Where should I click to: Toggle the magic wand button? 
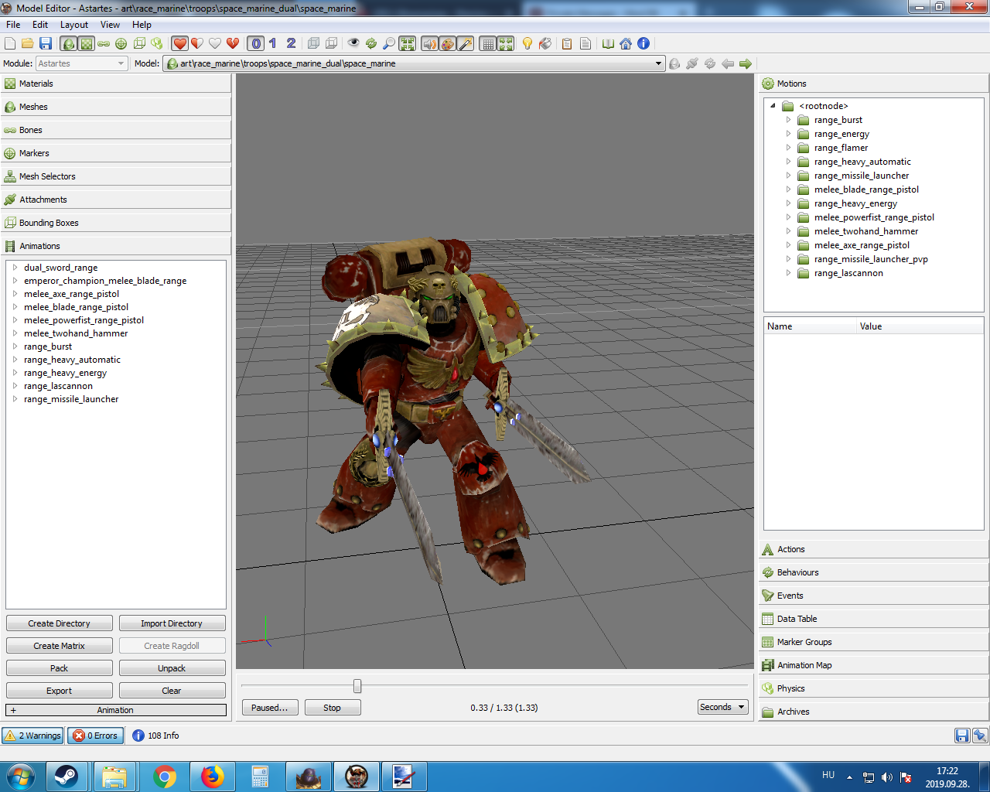tap(466, 44)
